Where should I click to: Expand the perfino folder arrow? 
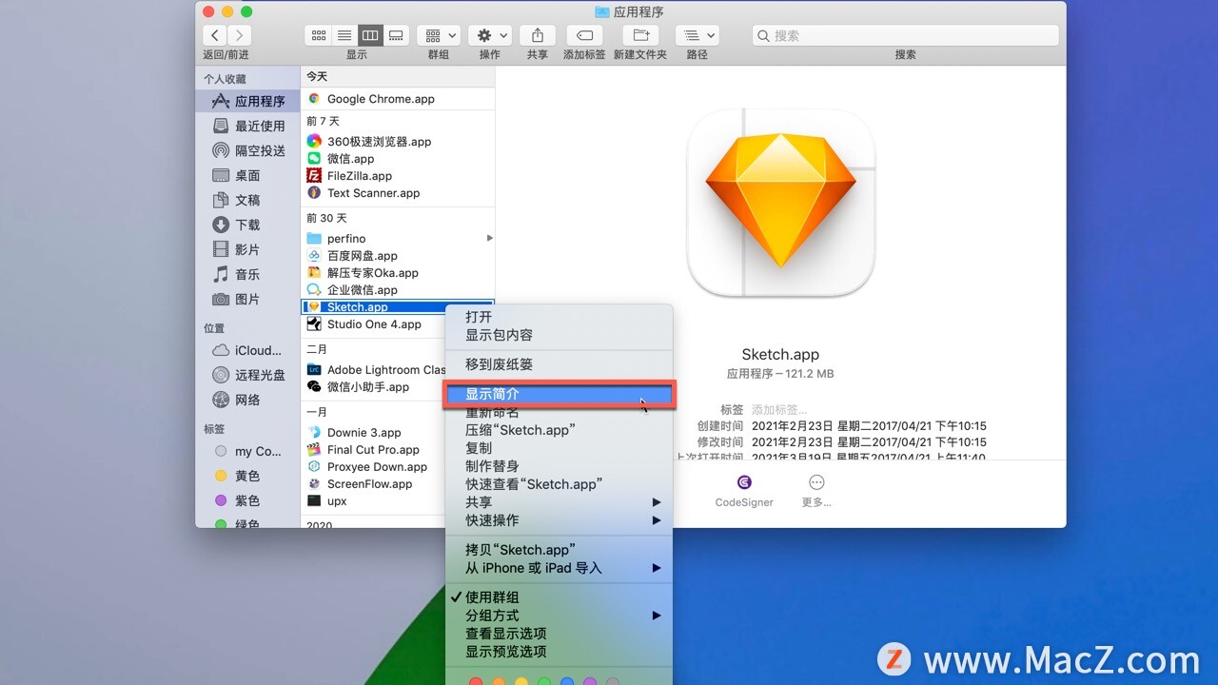pos(490,238)
